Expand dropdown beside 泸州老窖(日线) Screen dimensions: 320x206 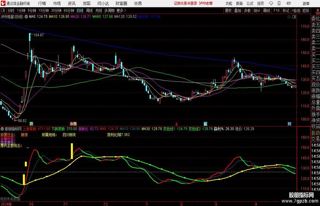pos(26,17)
